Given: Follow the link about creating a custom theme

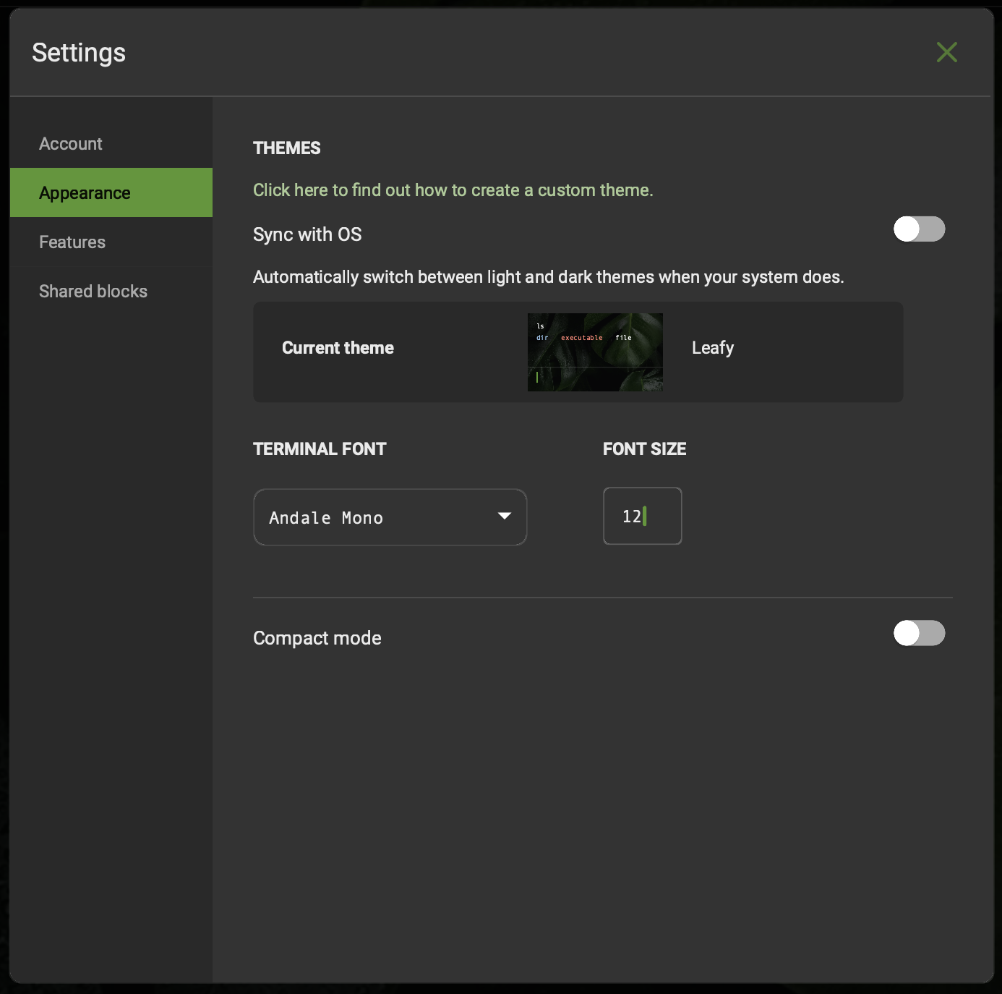Looking at the screenshot, I should tap(453, 190).
